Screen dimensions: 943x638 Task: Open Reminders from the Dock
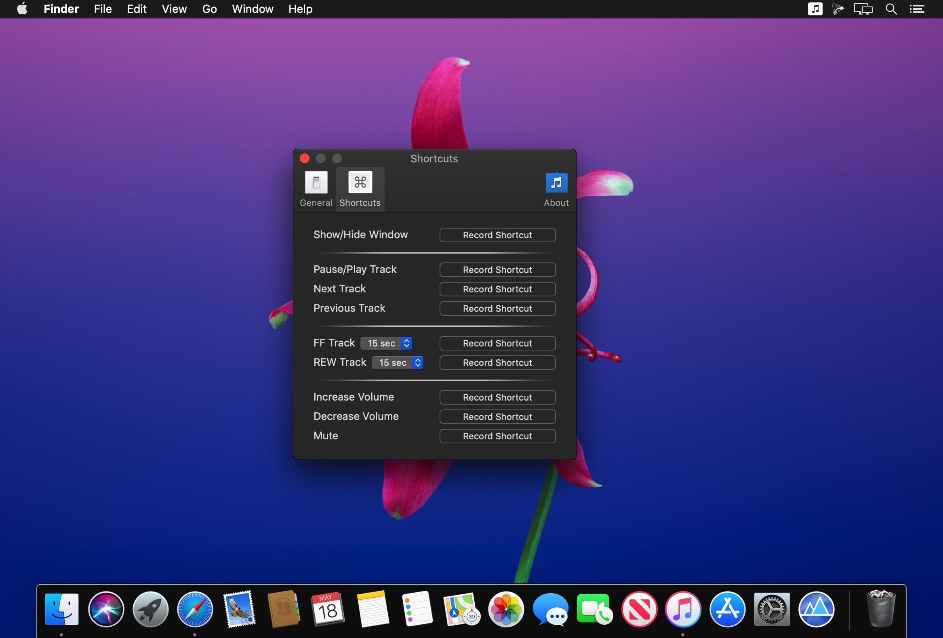click(417, 609)
